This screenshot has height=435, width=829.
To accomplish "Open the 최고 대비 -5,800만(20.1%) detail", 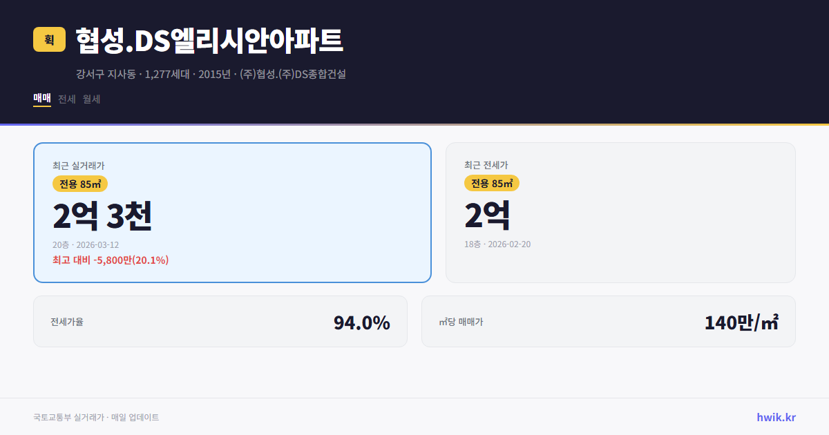I will click(x=110, y=260).
